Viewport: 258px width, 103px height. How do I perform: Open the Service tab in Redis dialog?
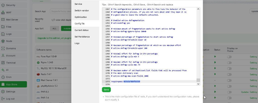(85, 4)
